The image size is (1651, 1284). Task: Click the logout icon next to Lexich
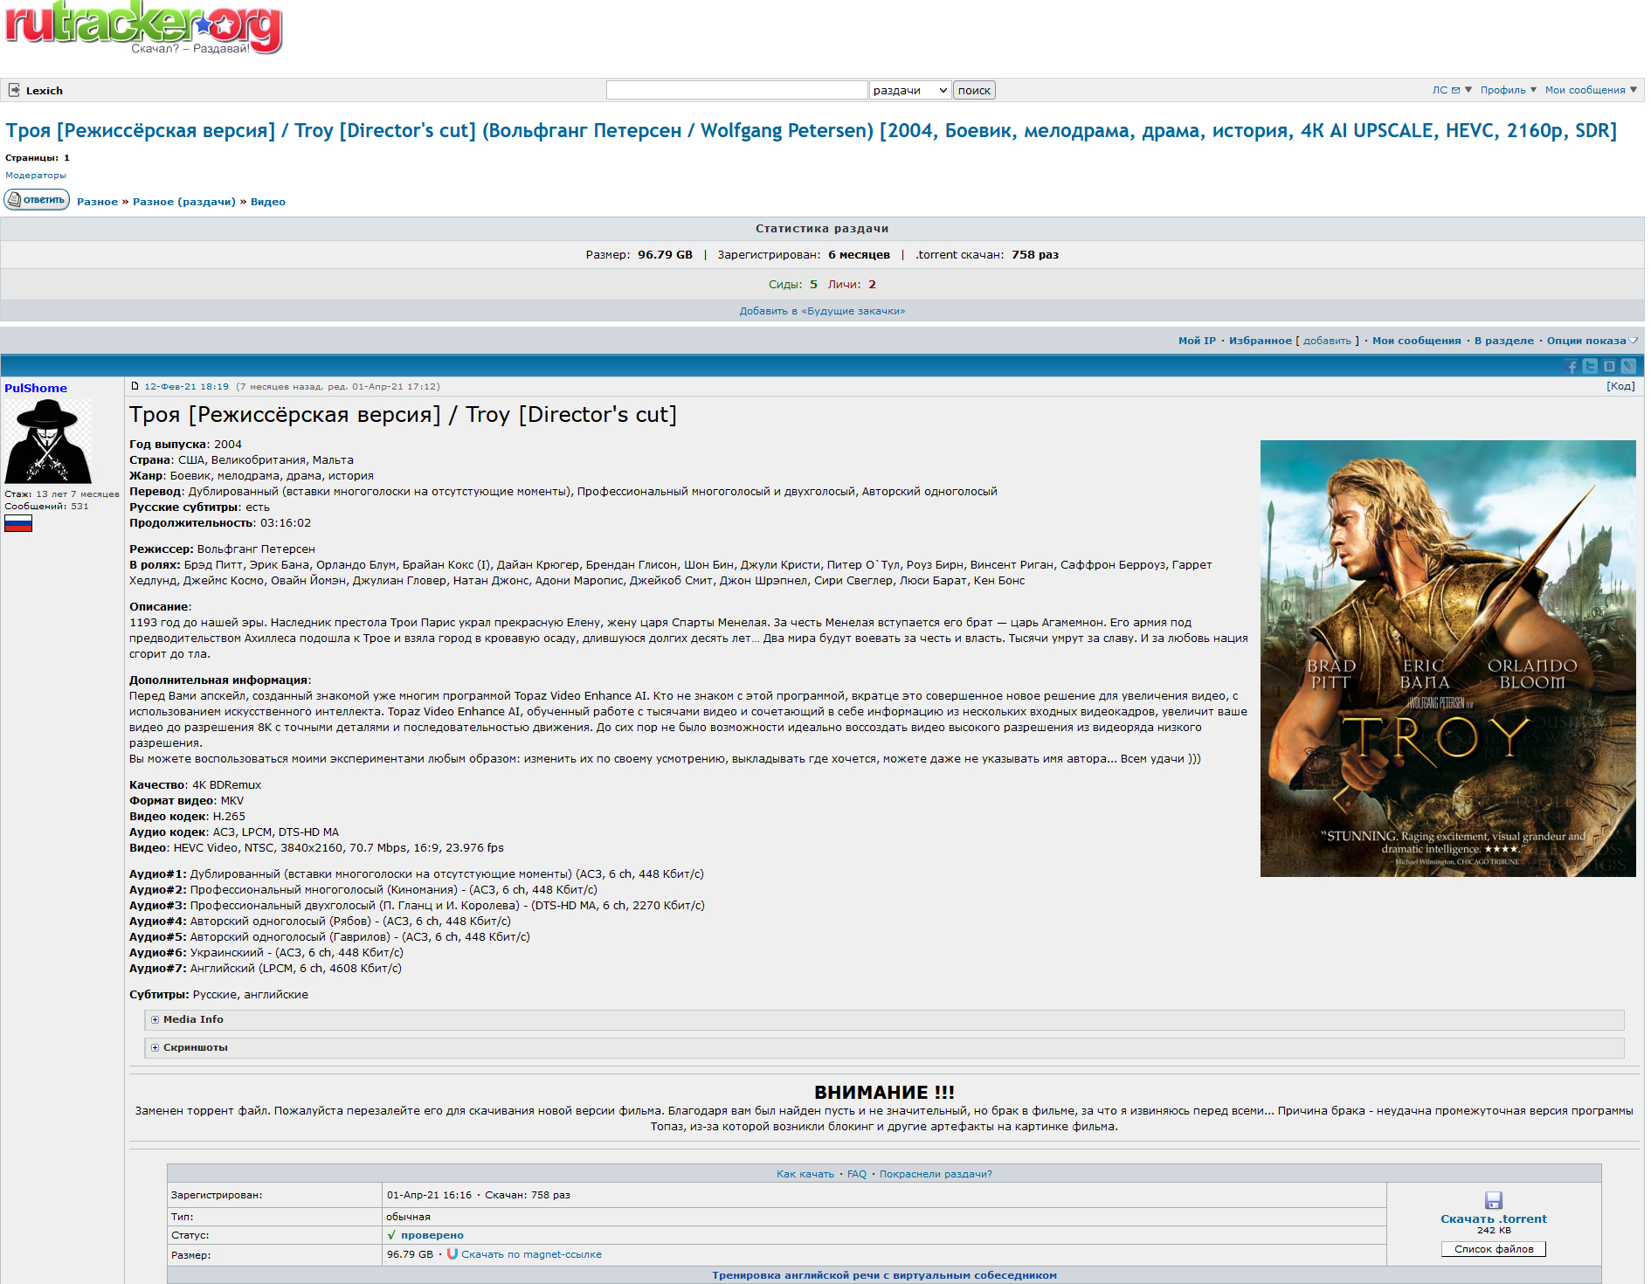click(x=14, y=90)
